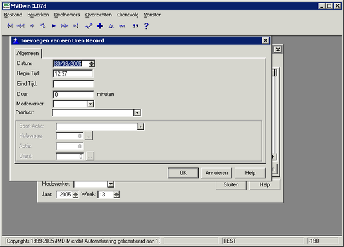Screen dimensions: 344x247
Task: Click the Begin Tijd field
Action: point(73,74)
